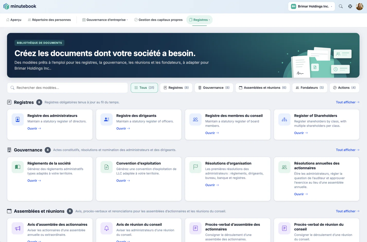Open Register of Shareholders via Ouvrir
The height and width of the screenshot is (242, 367).
pos(301,133)
